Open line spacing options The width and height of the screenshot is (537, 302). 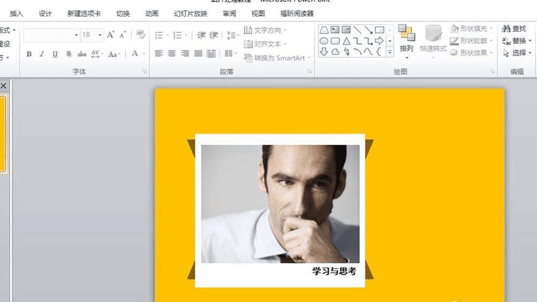coord(232,35)
